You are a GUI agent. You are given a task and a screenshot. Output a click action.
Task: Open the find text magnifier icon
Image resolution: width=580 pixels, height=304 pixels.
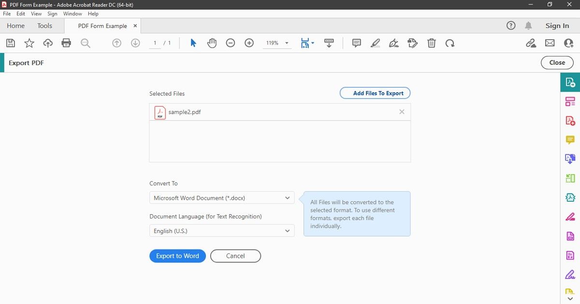[86, 43]
